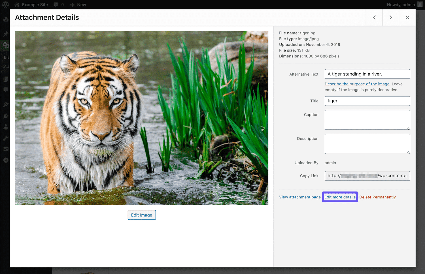Click the Tools wrench icon in sidebar

(5, 138)
